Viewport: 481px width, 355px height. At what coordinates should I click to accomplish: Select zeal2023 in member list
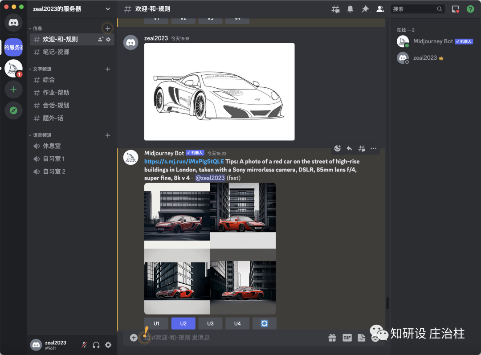[435, 58]
